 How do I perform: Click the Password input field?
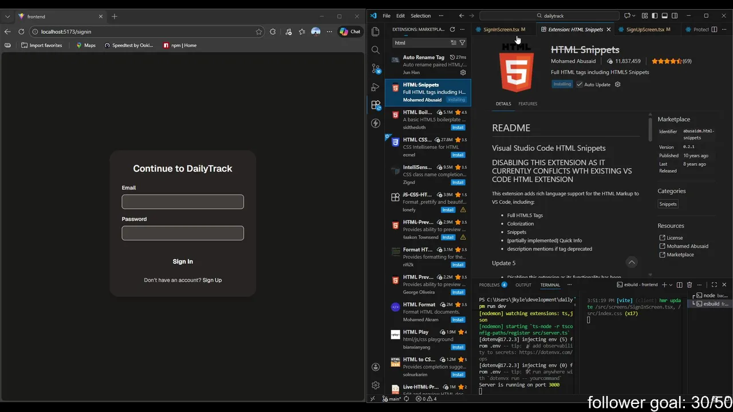pos(183,233)
